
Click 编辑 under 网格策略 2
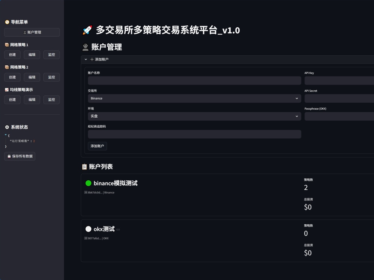point(32,77)
